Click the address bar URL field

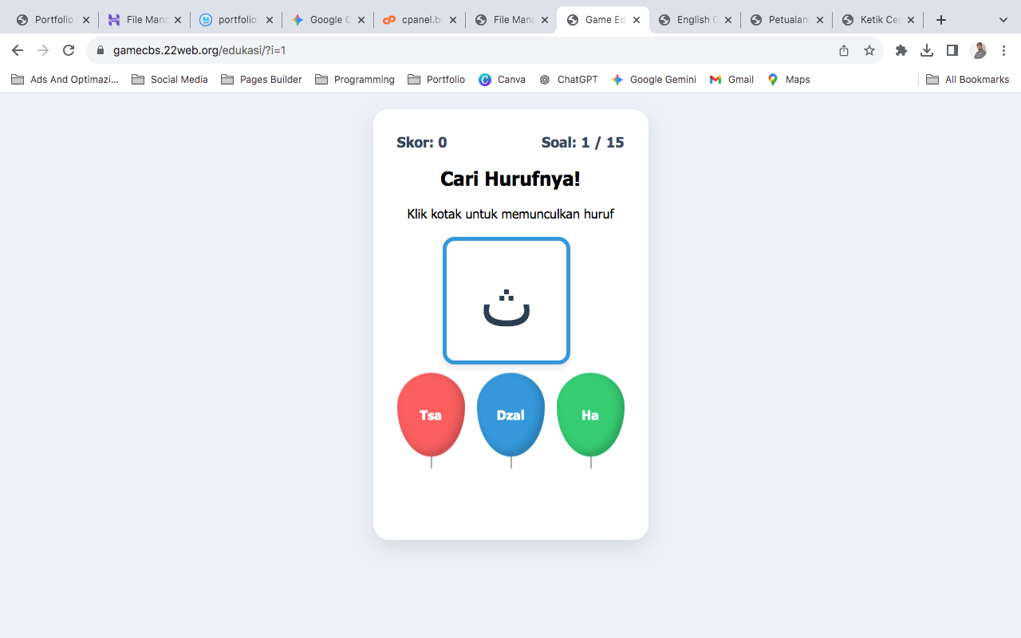coord(463,50)
